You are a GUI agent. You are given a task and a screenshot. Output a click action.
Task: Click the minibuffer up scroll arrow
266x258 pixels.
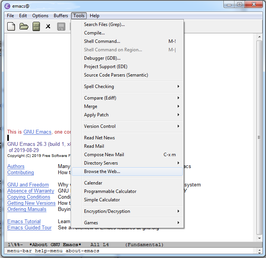(259, 250)
